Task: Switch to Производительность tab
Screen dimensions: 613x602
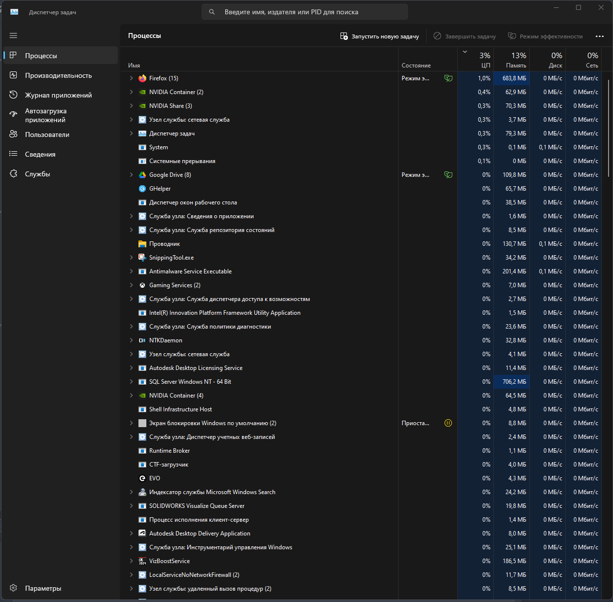Action: 61,75
